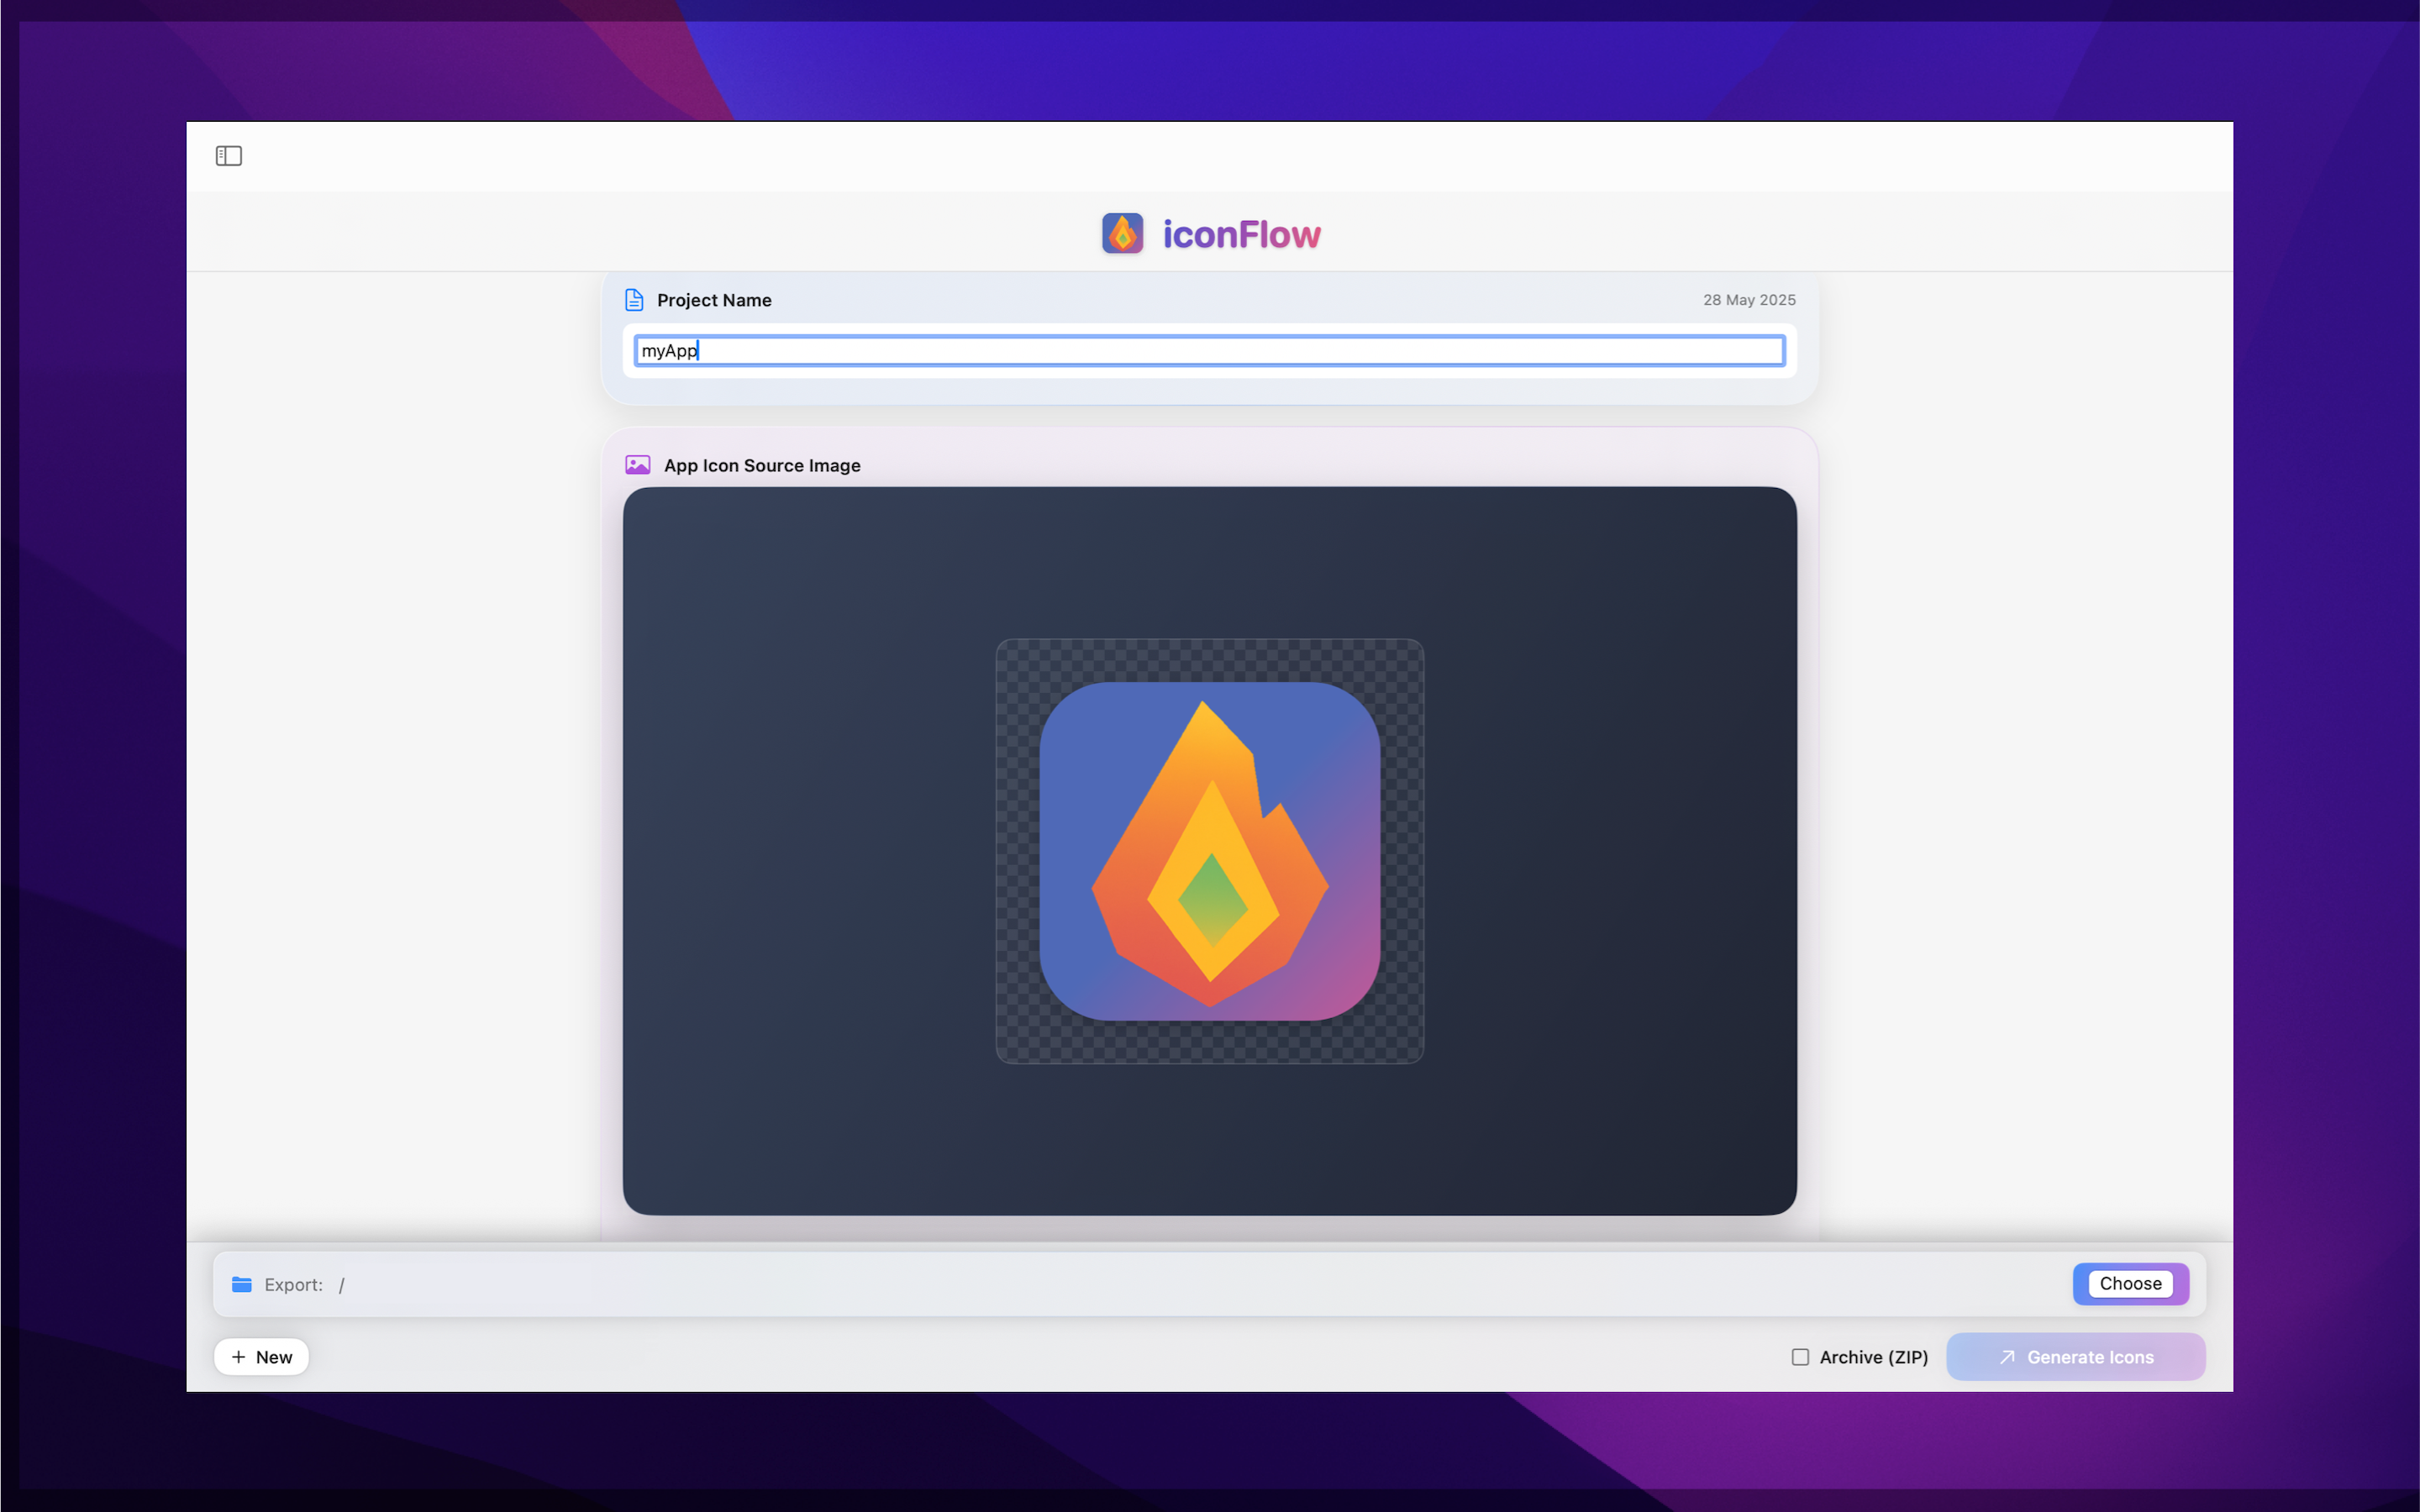
Task: Click the plus icon inside the New button
Action: (237, 1357)
